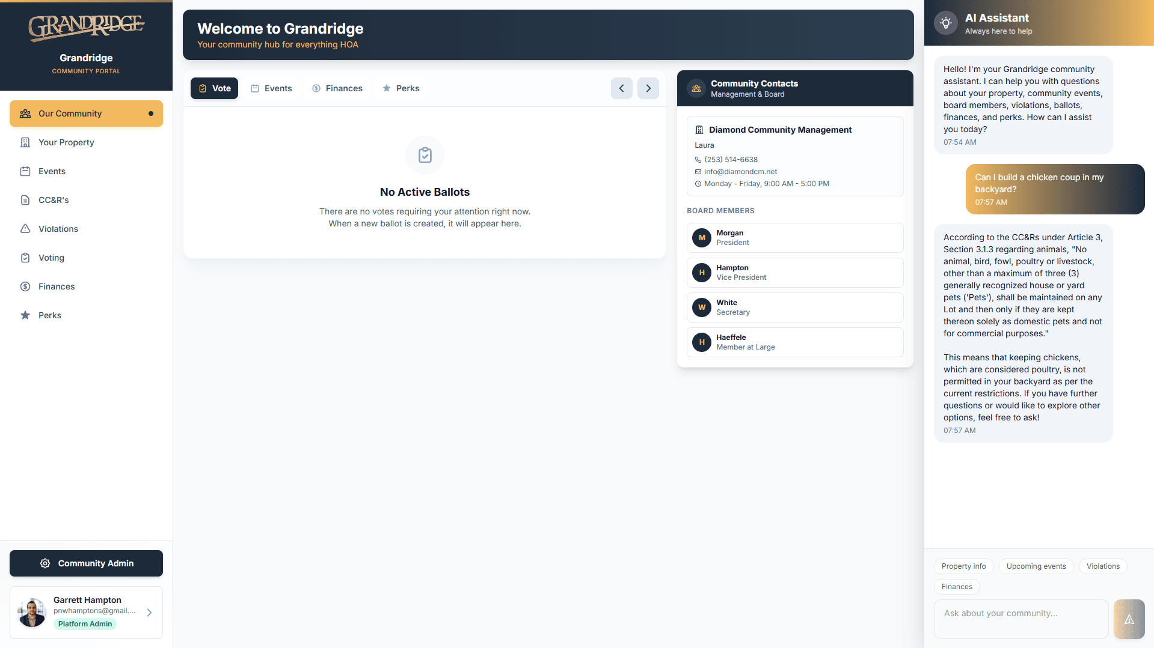Click the Property info suggestion chip
Viewport: 1154px width, 648px height.
963,566
